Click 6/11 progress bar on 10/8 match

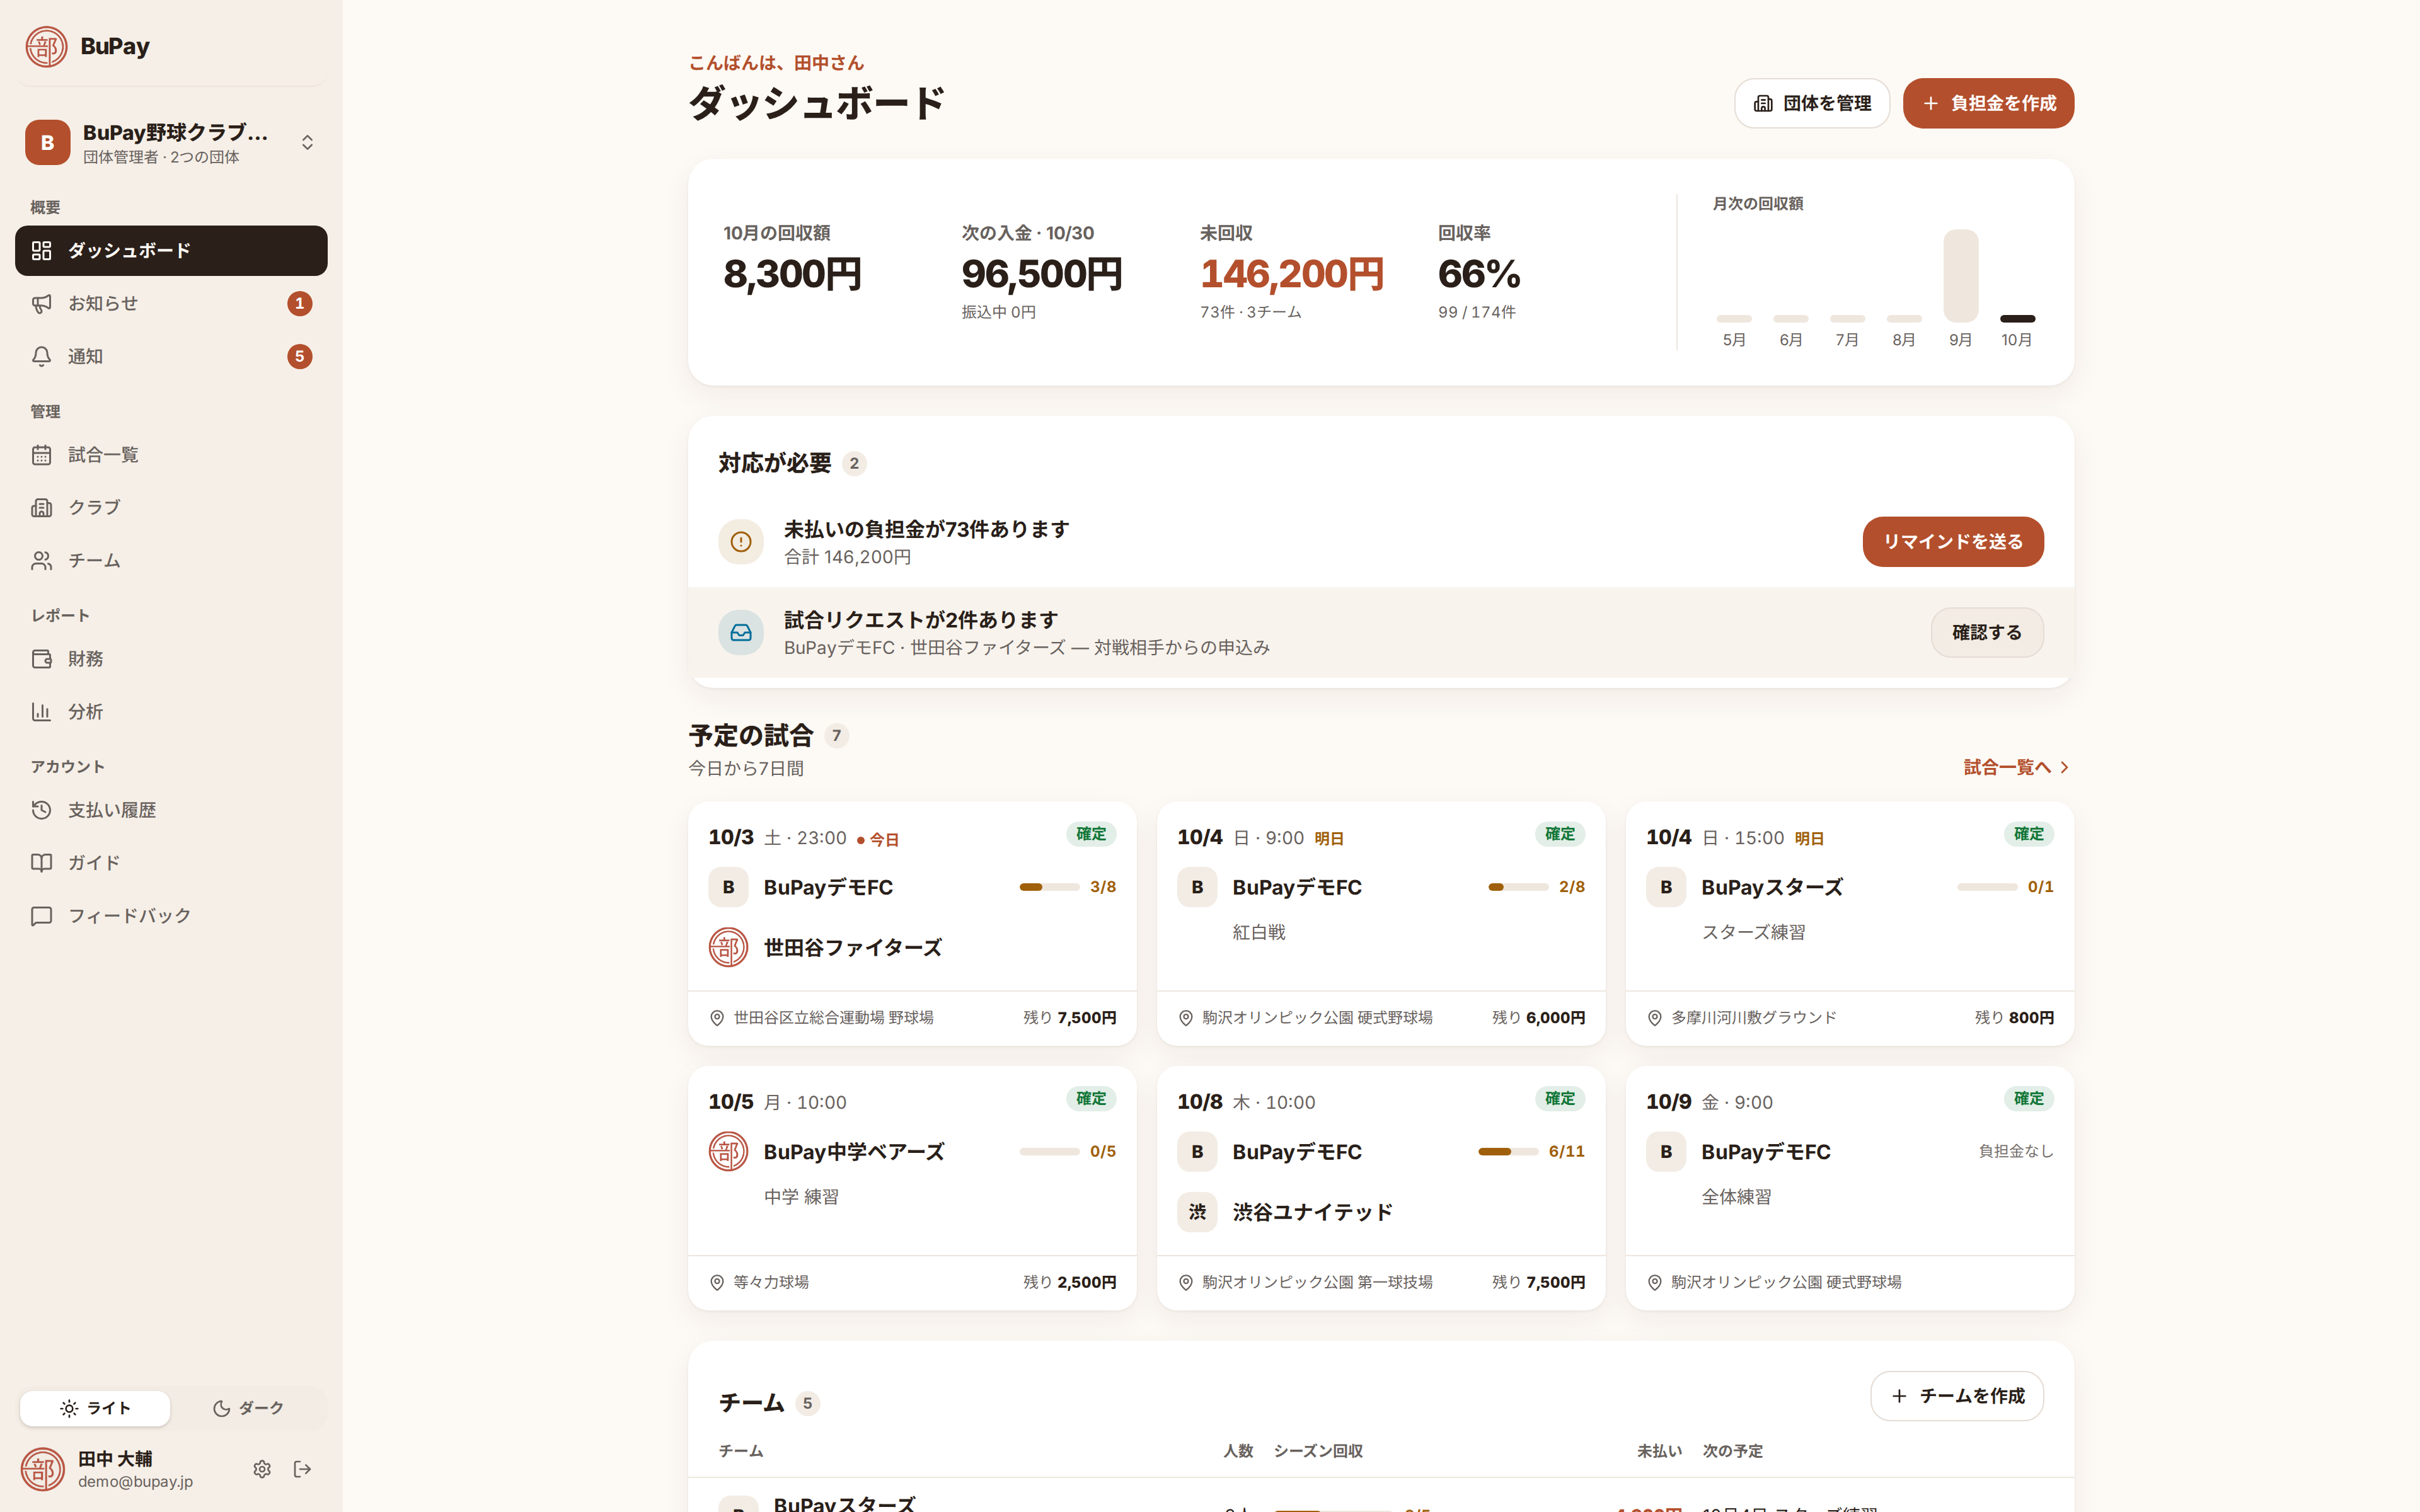1508,1152
